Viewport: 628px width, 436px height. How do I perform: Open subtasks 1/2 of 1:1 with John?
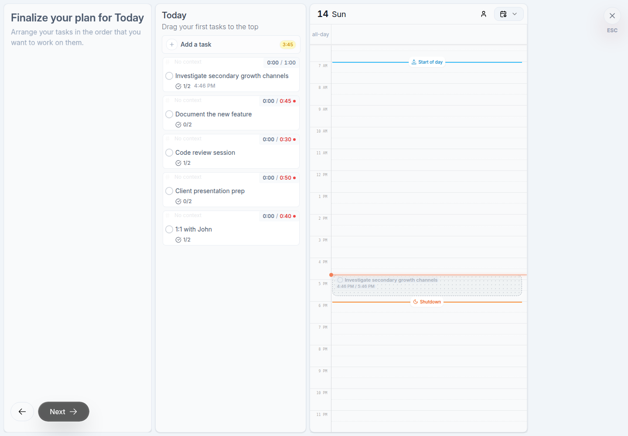[x=183, y=240]
